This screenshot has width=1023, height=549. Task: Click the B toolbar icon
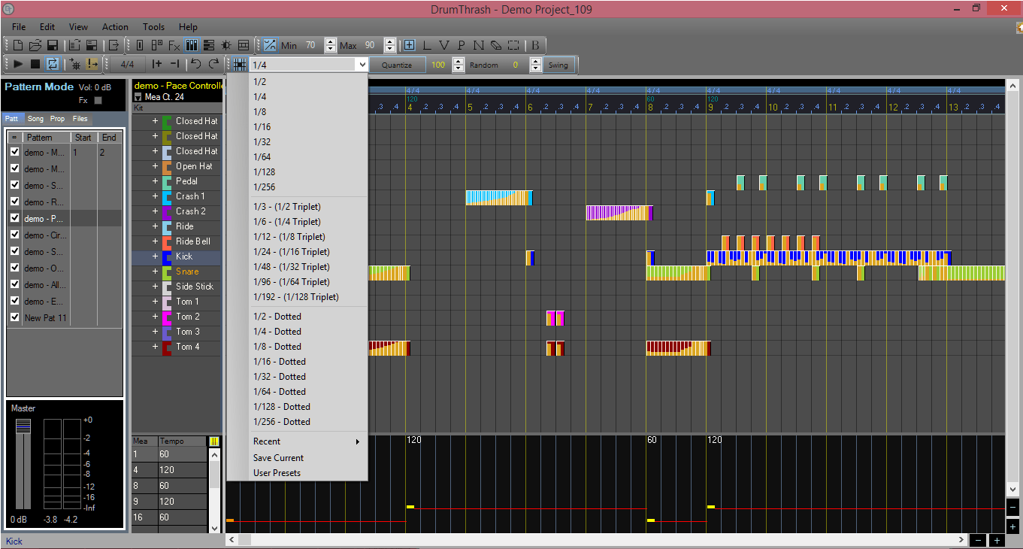(x=535, y=45)
